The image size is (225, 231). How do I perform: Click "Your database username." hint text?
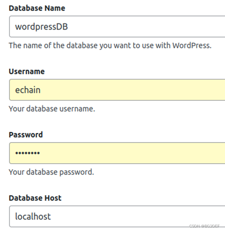pos(51,109)
